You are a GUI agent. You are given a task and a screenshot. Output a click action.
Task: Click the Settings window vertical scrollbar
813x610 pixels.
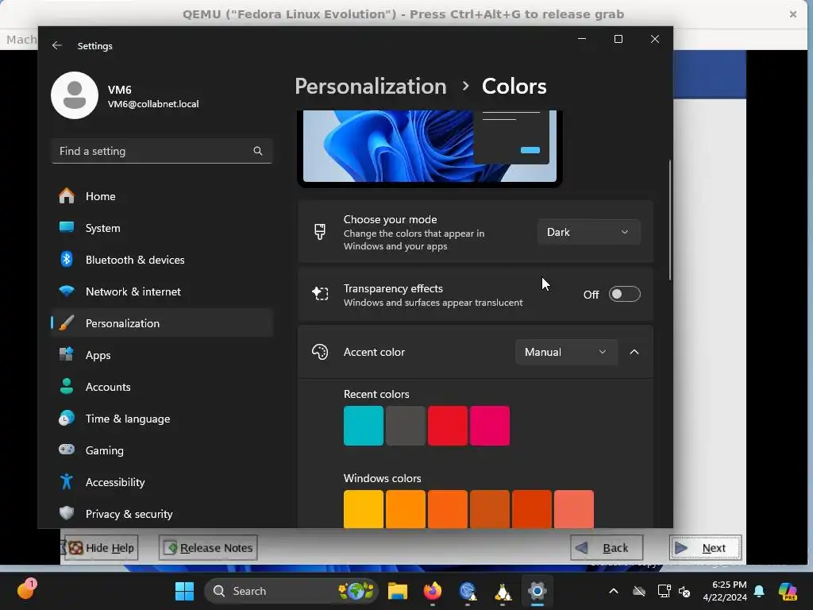click(669, 221)
